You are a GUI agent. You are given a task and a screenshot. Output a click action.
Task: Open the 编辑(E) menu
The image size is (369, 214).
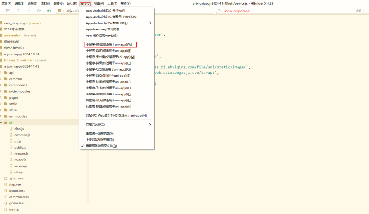click(19, 3)
